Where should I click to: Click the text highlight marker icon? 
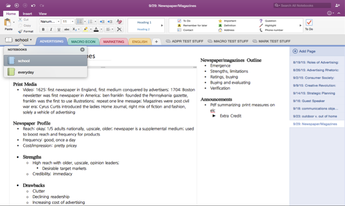coord(86,30)
